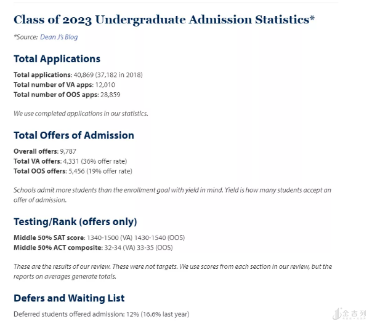This screenshot has width=372, height=326.
Task: Click the Defers and Waiting List heading
Action: coord(69,298)
